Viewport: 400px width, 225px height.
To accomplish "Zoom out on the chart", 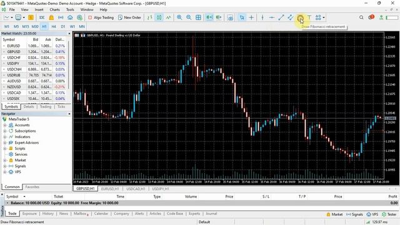I will pyautogui.click(x=189, y=17).
